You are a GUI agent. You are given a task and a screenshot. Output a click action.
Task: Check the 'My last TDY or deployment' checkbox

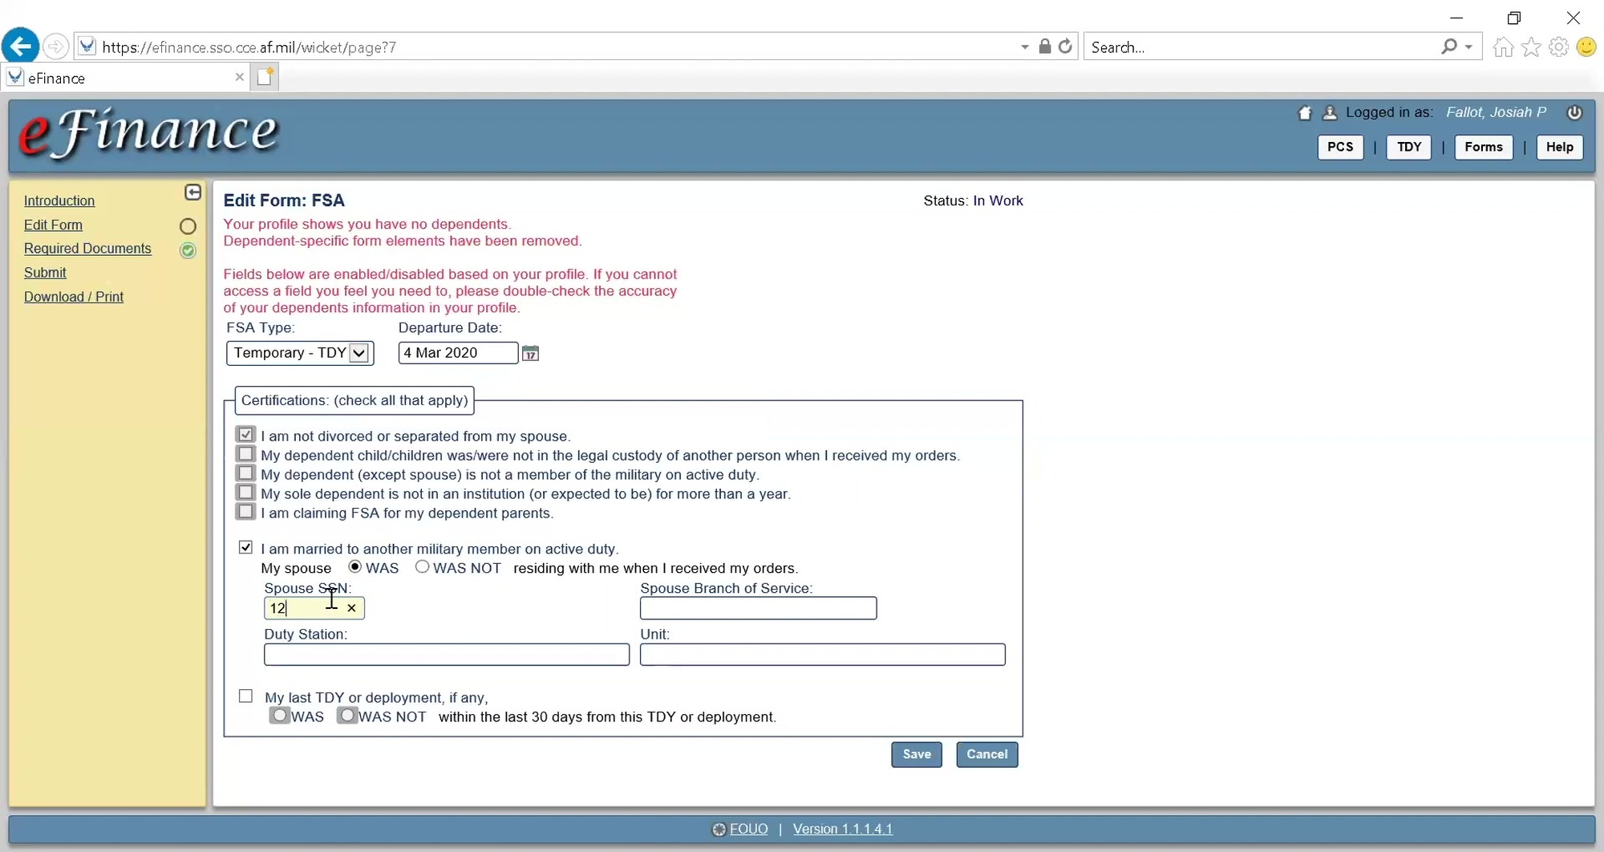pos(245,696)
